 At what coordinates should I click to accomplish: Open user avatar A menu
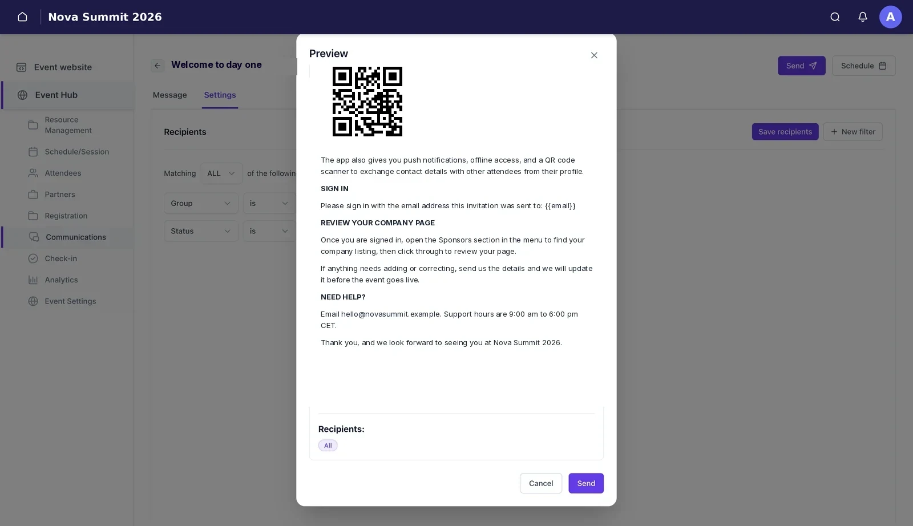(890, 17)
